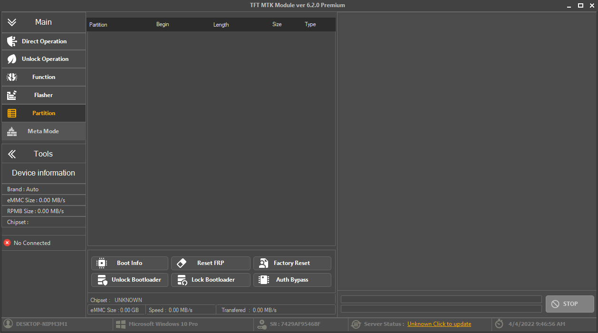Click the stop icon inside STOP button
The height and width of the screenshot is (333, 598).
click(x=555, y=304)
